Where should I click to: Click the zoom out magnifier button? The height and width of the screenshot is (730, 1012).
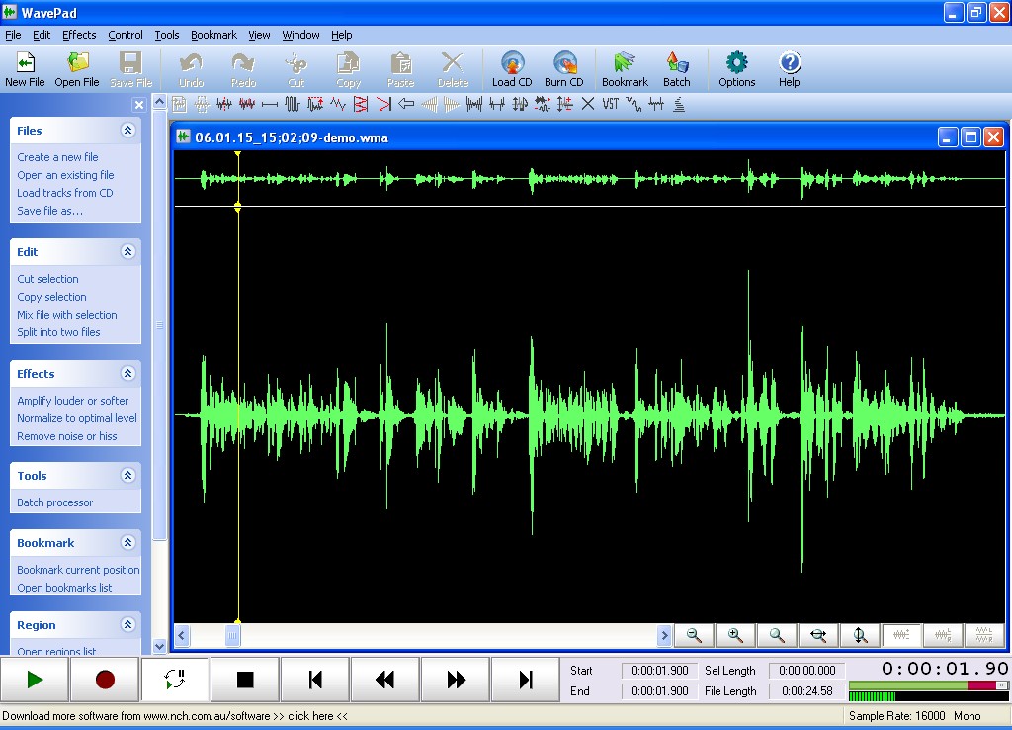click(694, 636)
